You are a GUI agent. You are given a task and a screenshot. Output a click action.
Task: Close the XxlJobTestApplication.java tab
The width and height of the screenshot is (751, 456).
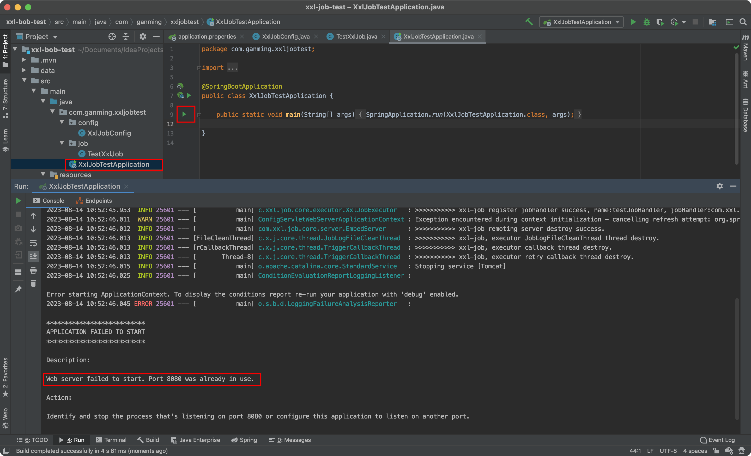480,36
